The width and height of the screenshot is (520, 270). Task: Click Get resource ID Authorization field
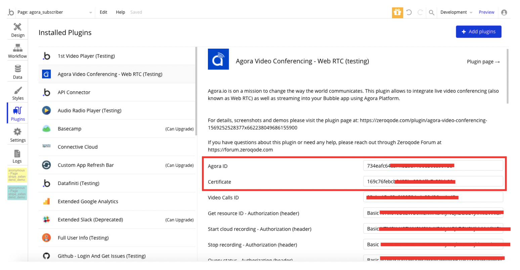(433, 213)
